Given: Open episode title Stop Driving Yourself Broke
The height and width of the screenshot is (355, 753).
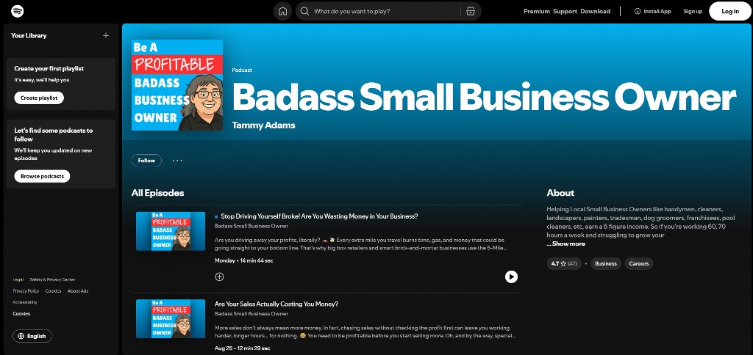Looking at the screenshot, I should [319, 216].
